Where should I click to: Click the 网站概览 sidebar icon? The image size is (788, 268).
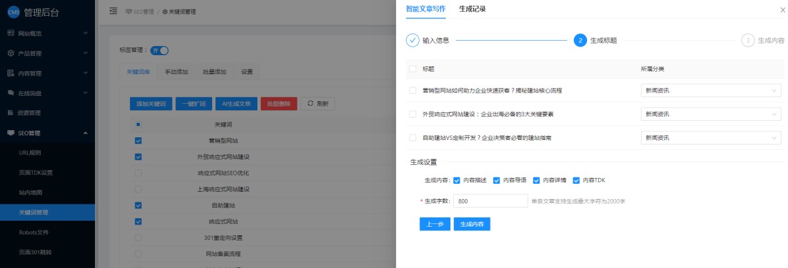(x=11, y=33)
